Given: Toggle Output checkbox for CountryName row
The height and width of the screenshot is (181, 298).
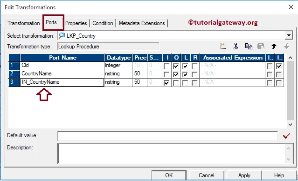Looking at the screenshot, I should click(176, 74).
